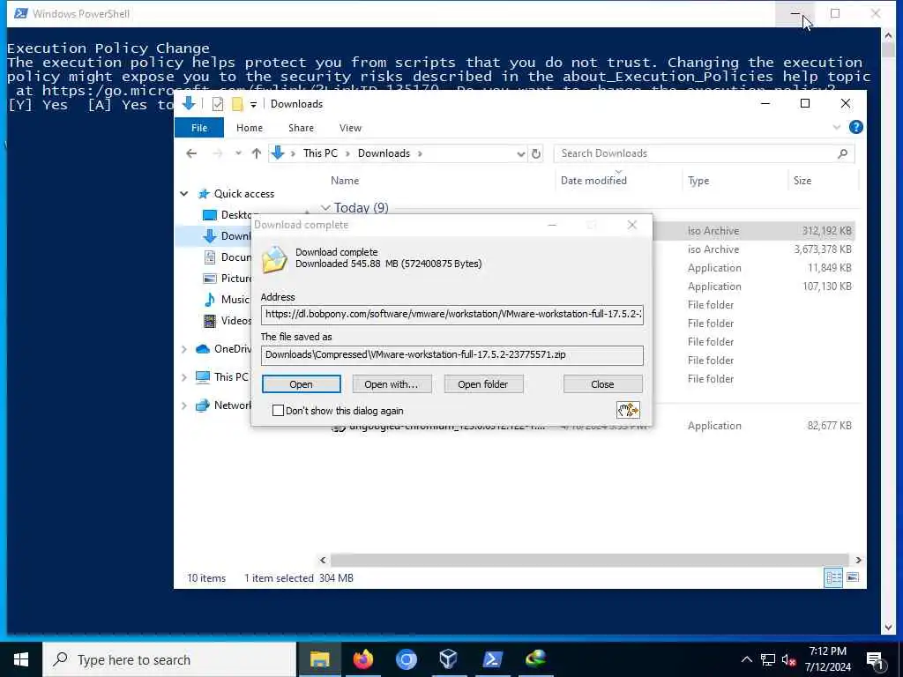Click the New folder icon in Explorer title bar
The width and height of the screenshot is (903, 677).
pyautogui.click(x=236, y=104)
